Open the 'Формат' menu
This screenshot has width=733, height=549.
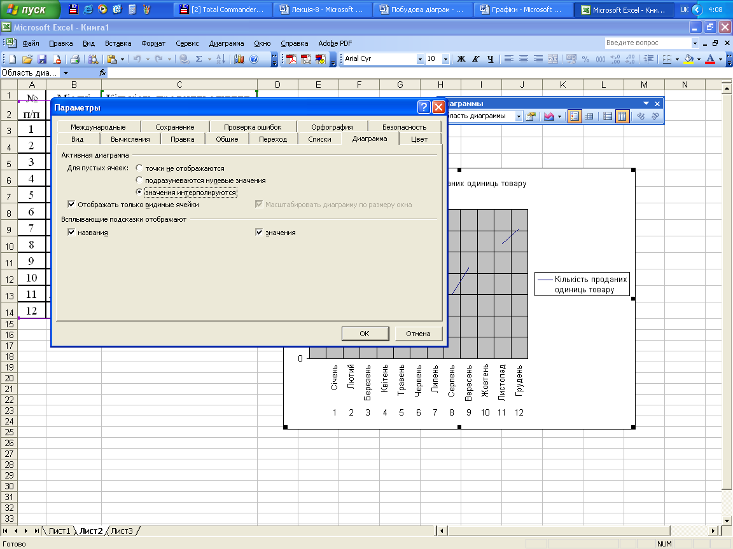tap(153, 43)
